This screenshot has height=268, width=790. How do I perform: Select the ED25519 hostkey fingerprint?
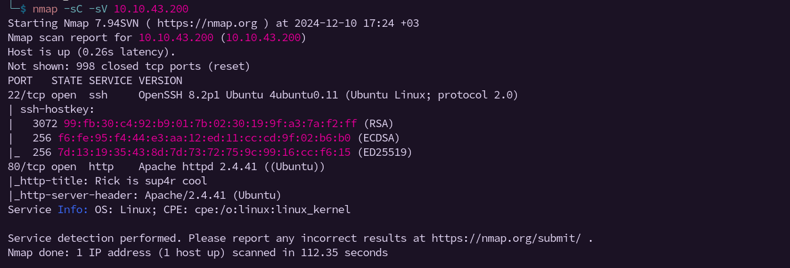point(204,152)
